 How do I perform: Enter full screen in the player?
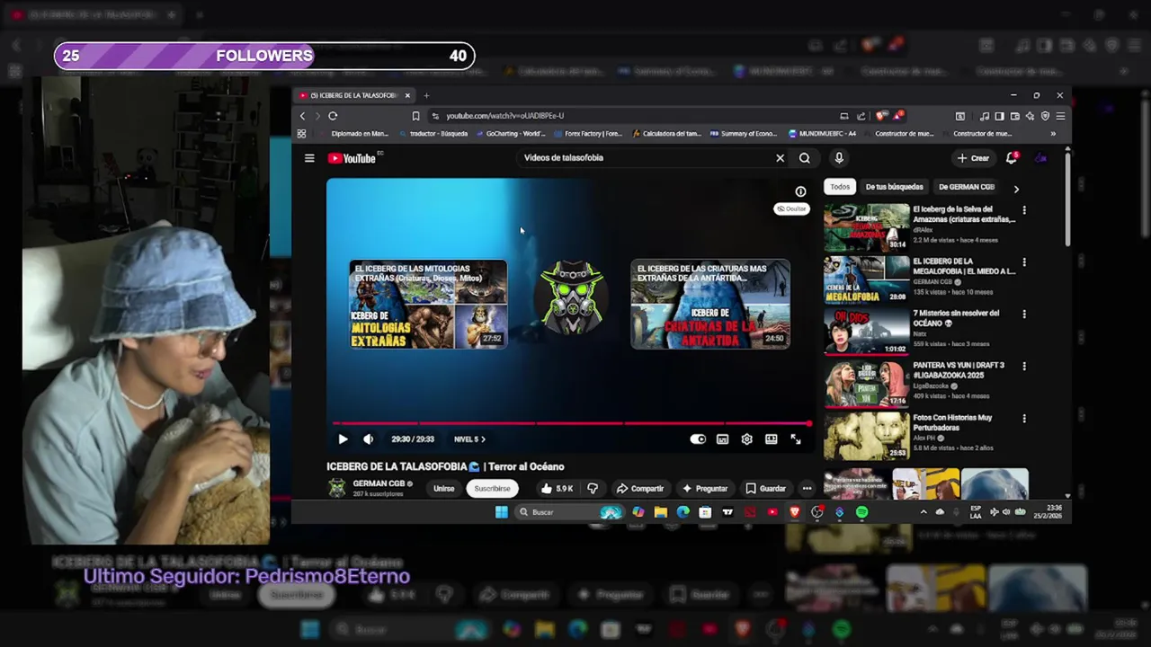(796, 439)
